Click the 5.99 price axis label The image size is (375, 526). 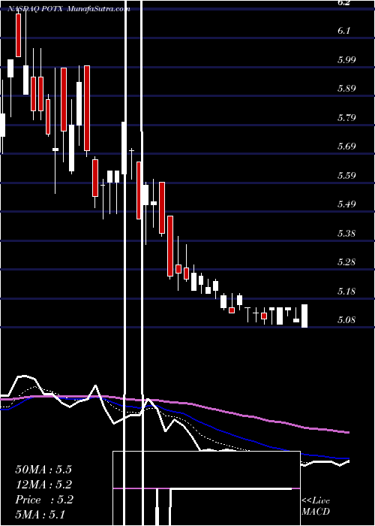(x=346, y=59)
